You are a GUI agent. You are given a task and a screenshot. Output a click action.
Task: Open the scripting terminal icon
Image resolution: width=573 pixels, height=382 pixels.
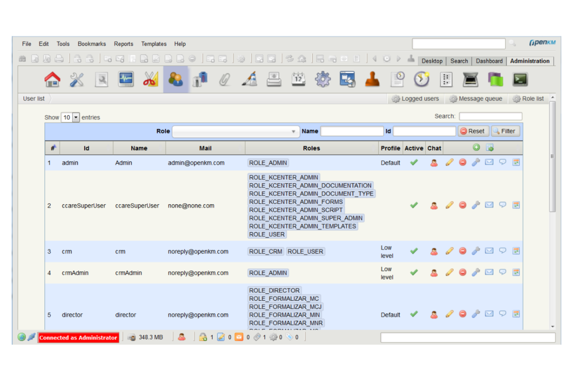point(520,79)
